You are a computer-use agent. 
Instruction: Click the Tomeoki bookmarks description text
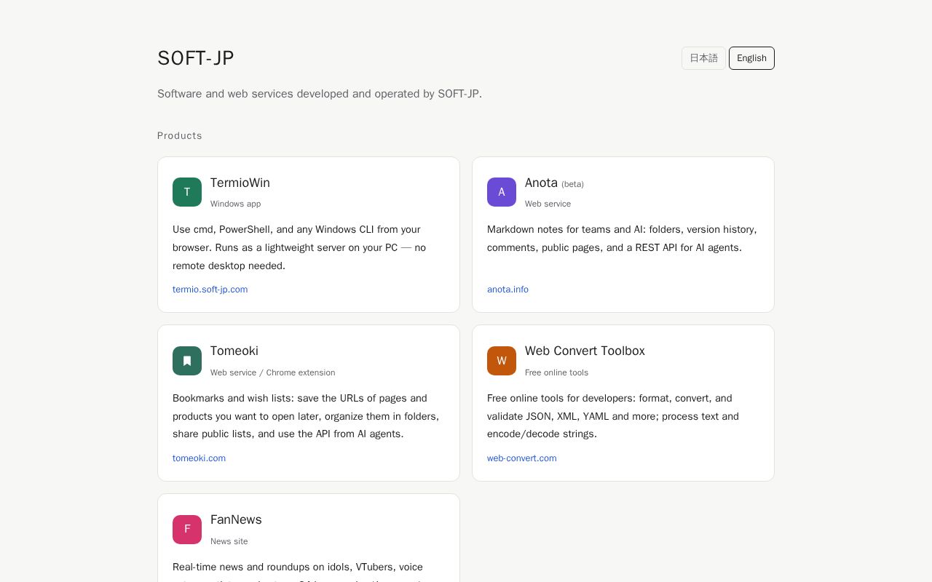coord(306,416)
